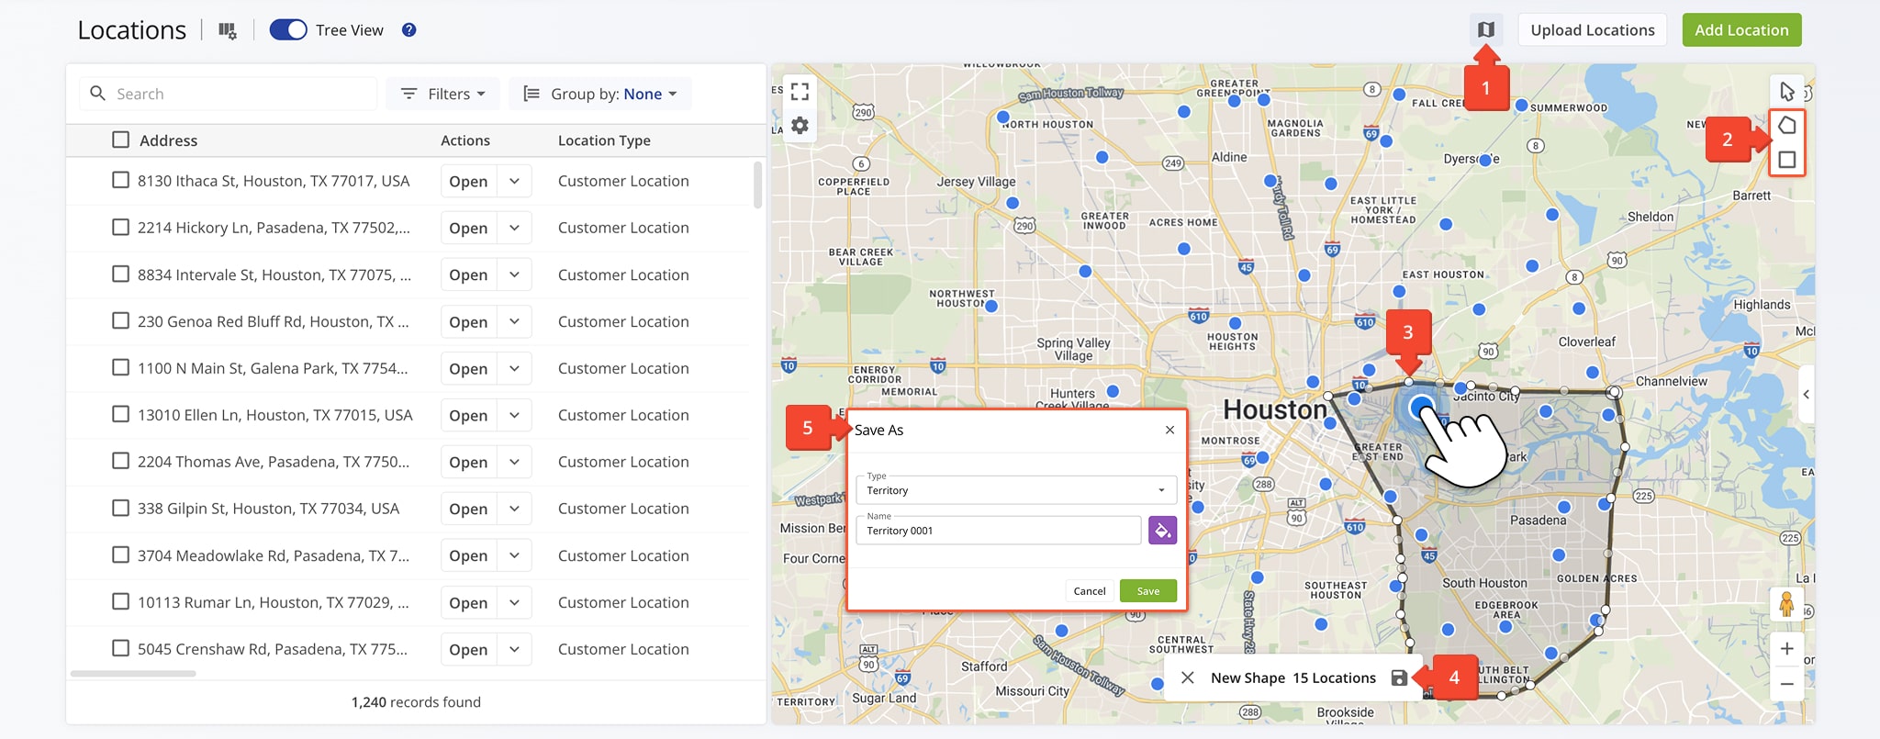Check the 10113 Rumar Ln row
The height and width of the screenshot is (739, 1880).
[x=120, y=601]
